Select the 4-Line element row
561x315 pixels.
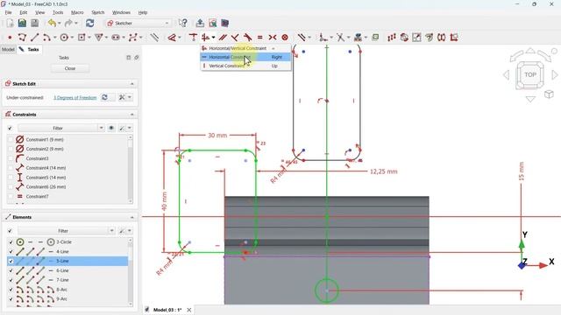tap(67, 252)
